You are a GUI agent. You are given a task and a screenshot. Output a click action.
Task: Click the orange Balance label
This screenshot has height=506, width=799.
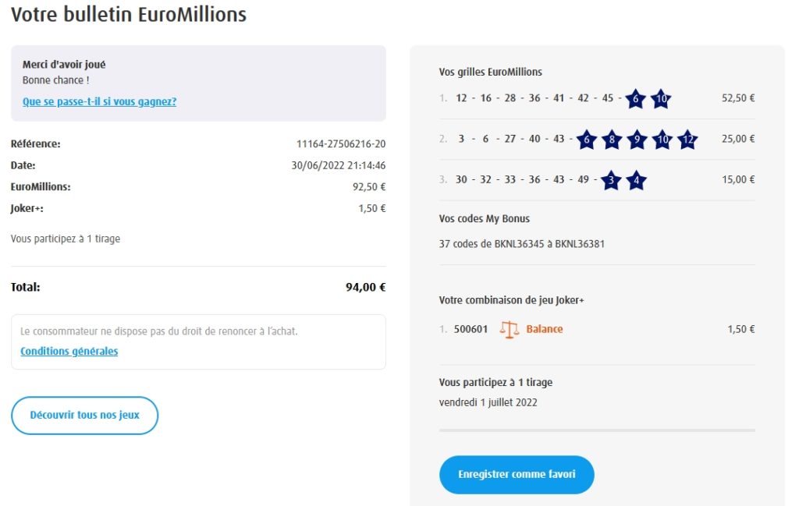point(545,329)
